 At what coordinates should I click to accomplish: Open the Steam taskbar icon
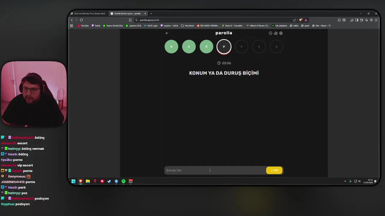pyautogui.click(x=109, y=181)
